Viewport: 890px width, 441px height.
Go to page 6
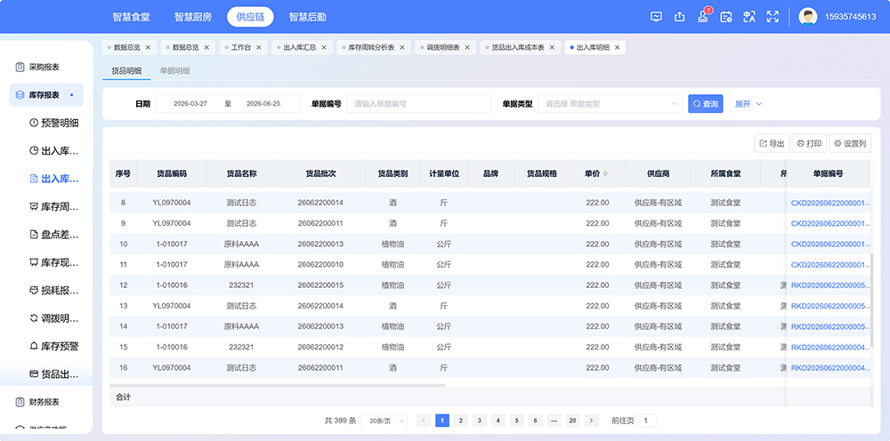[535, 421]
